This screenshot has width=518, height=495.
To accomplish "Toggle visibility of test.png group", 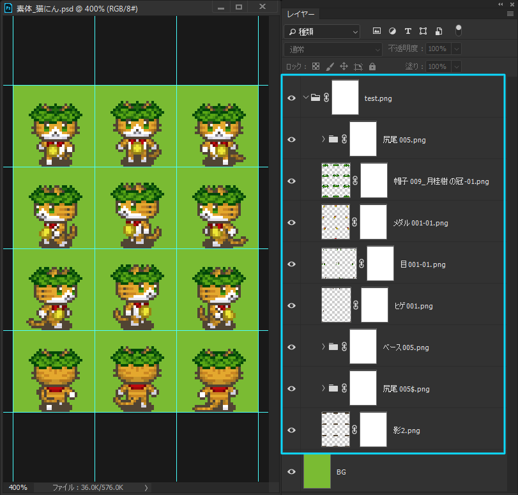I will (x=291, y=98).
